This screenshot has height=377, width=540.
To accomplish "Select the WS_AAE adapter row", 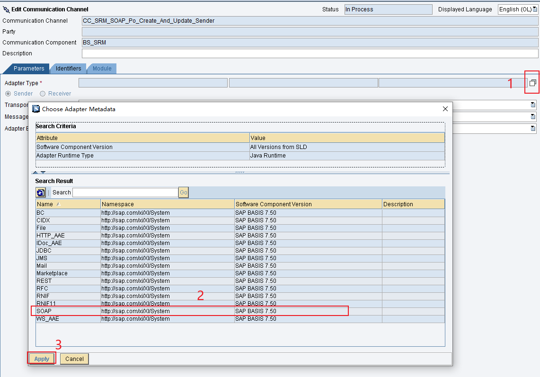I will pyautogui.click(x=240, y=319).
